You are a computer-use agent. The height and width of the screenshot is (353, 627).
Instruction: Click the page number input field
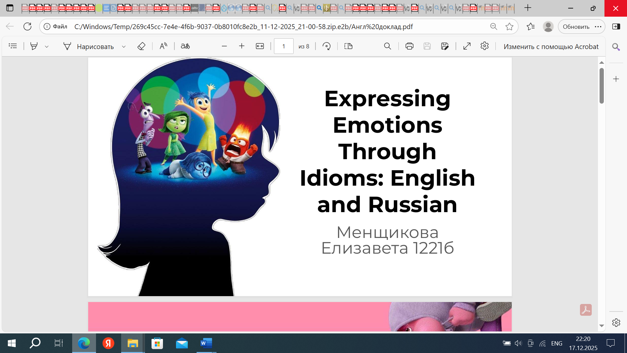tap(283, 46)
